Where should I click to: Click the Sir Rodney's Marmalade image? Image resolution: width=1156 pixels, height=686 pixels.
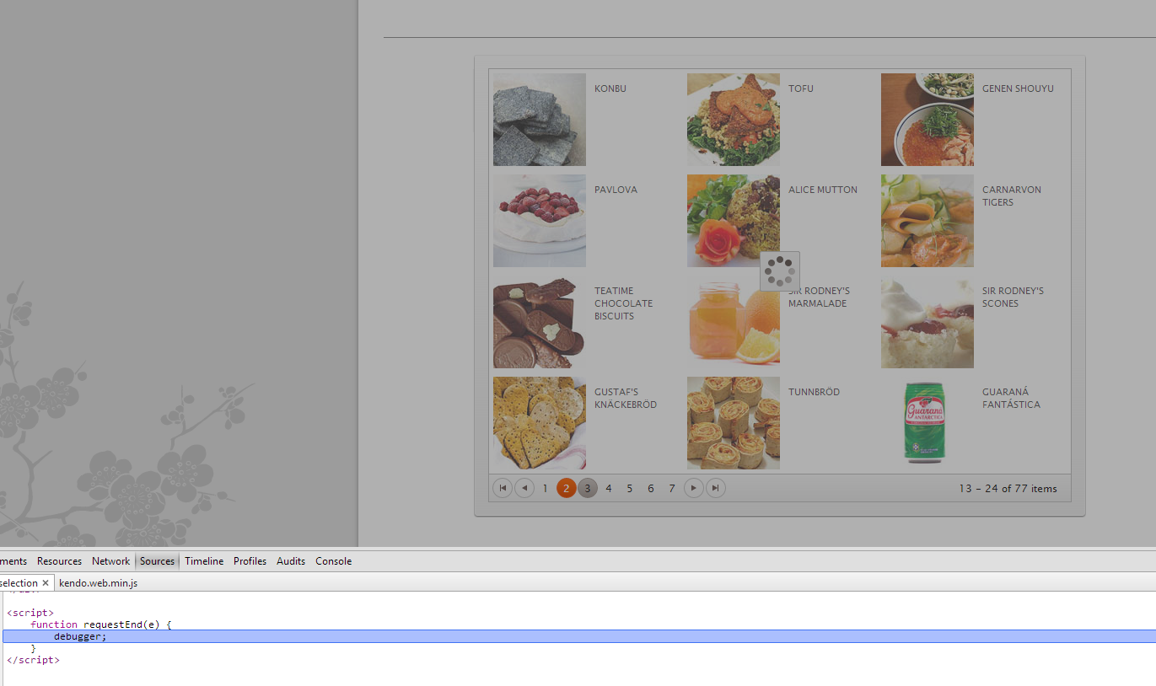(x=734, y=322)
